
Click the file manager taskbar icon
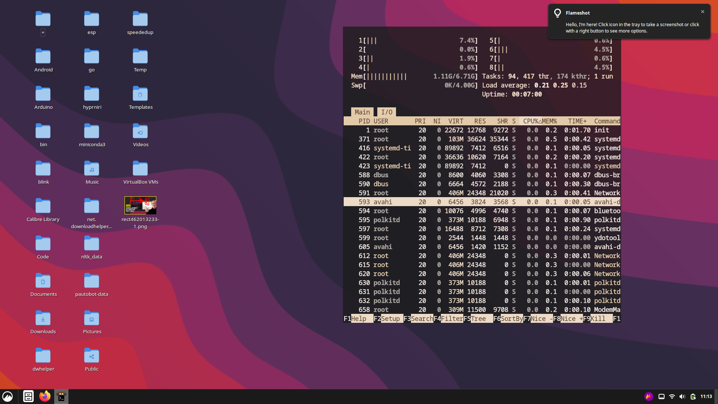(28, 396)
